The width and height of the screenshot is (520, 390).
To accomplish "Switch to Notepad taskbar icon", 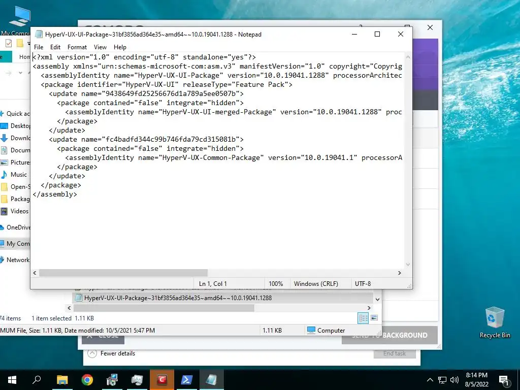I will 212,380.
